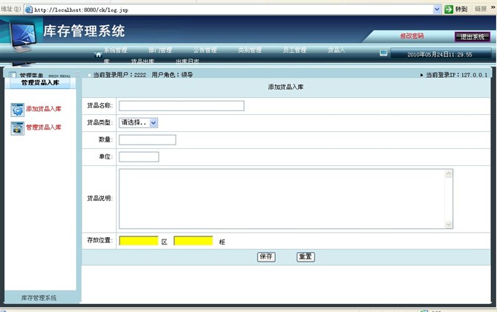Open the 类别管理 menu
Screen dimensions: 497x312
[250, 50]
